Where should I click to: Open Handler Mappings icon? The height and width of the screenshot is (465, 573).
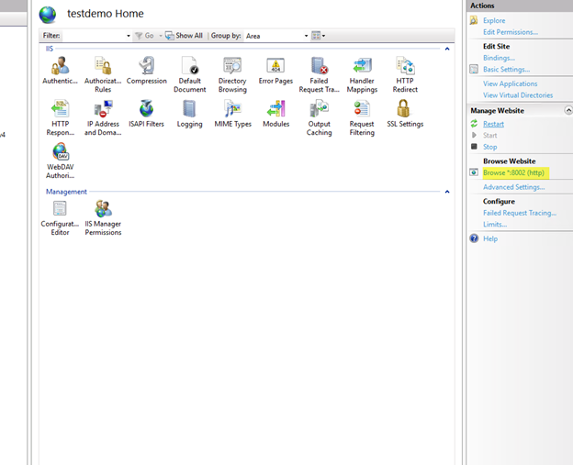pos(362,67)
